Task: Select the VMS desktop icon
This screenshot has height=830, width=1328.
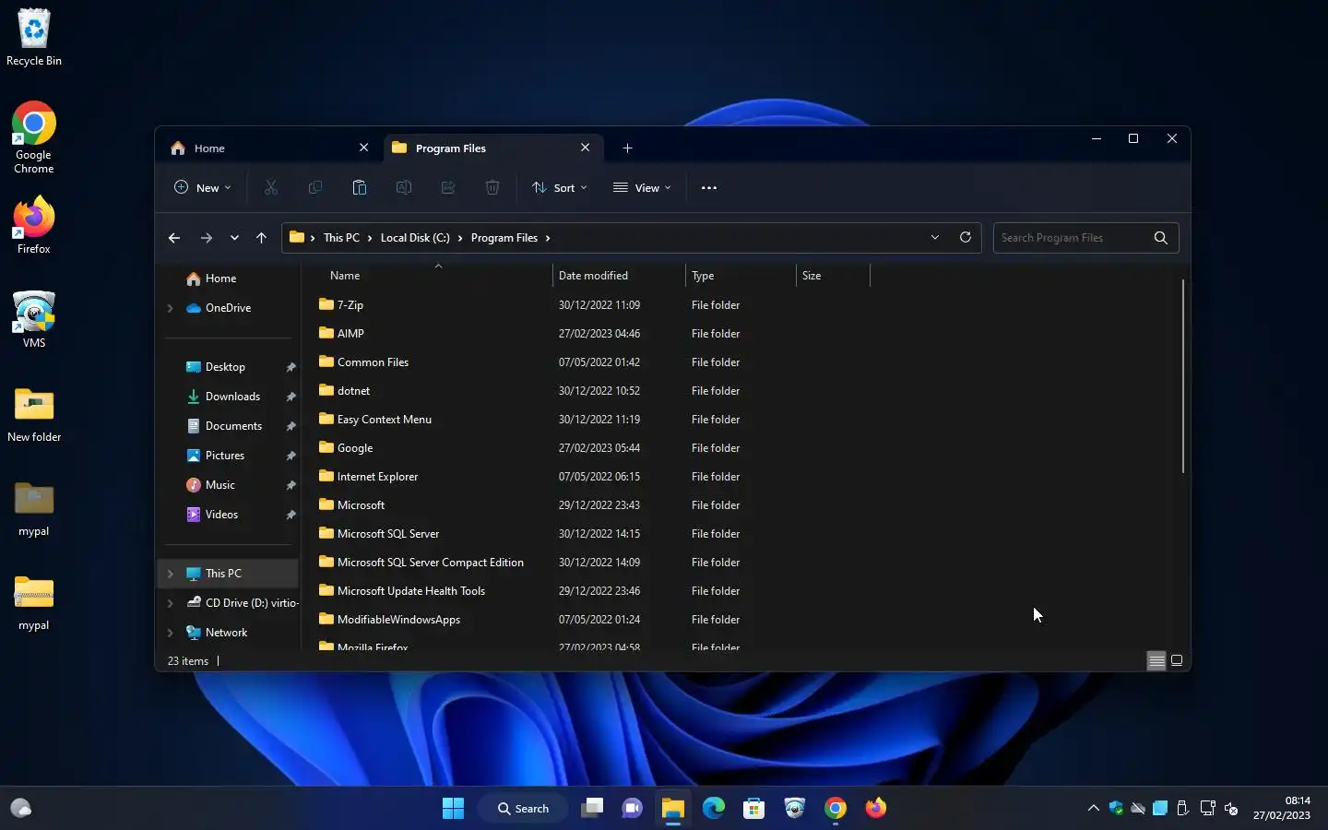Action: 34,320
